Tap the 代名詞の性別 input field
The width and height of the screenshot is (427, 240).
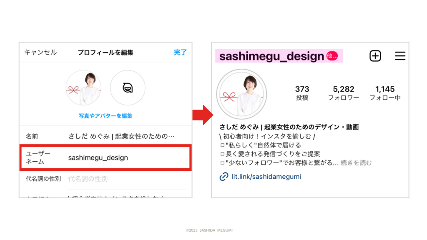88,179
